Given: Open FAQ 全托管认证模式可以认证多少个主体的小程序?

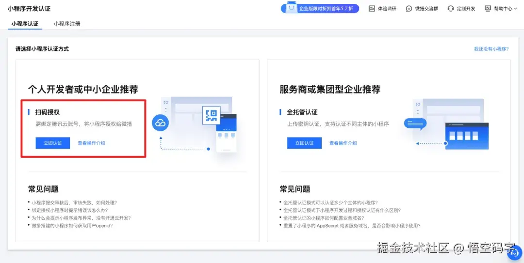Looking at the screenshot, I should tap(330, 202).
